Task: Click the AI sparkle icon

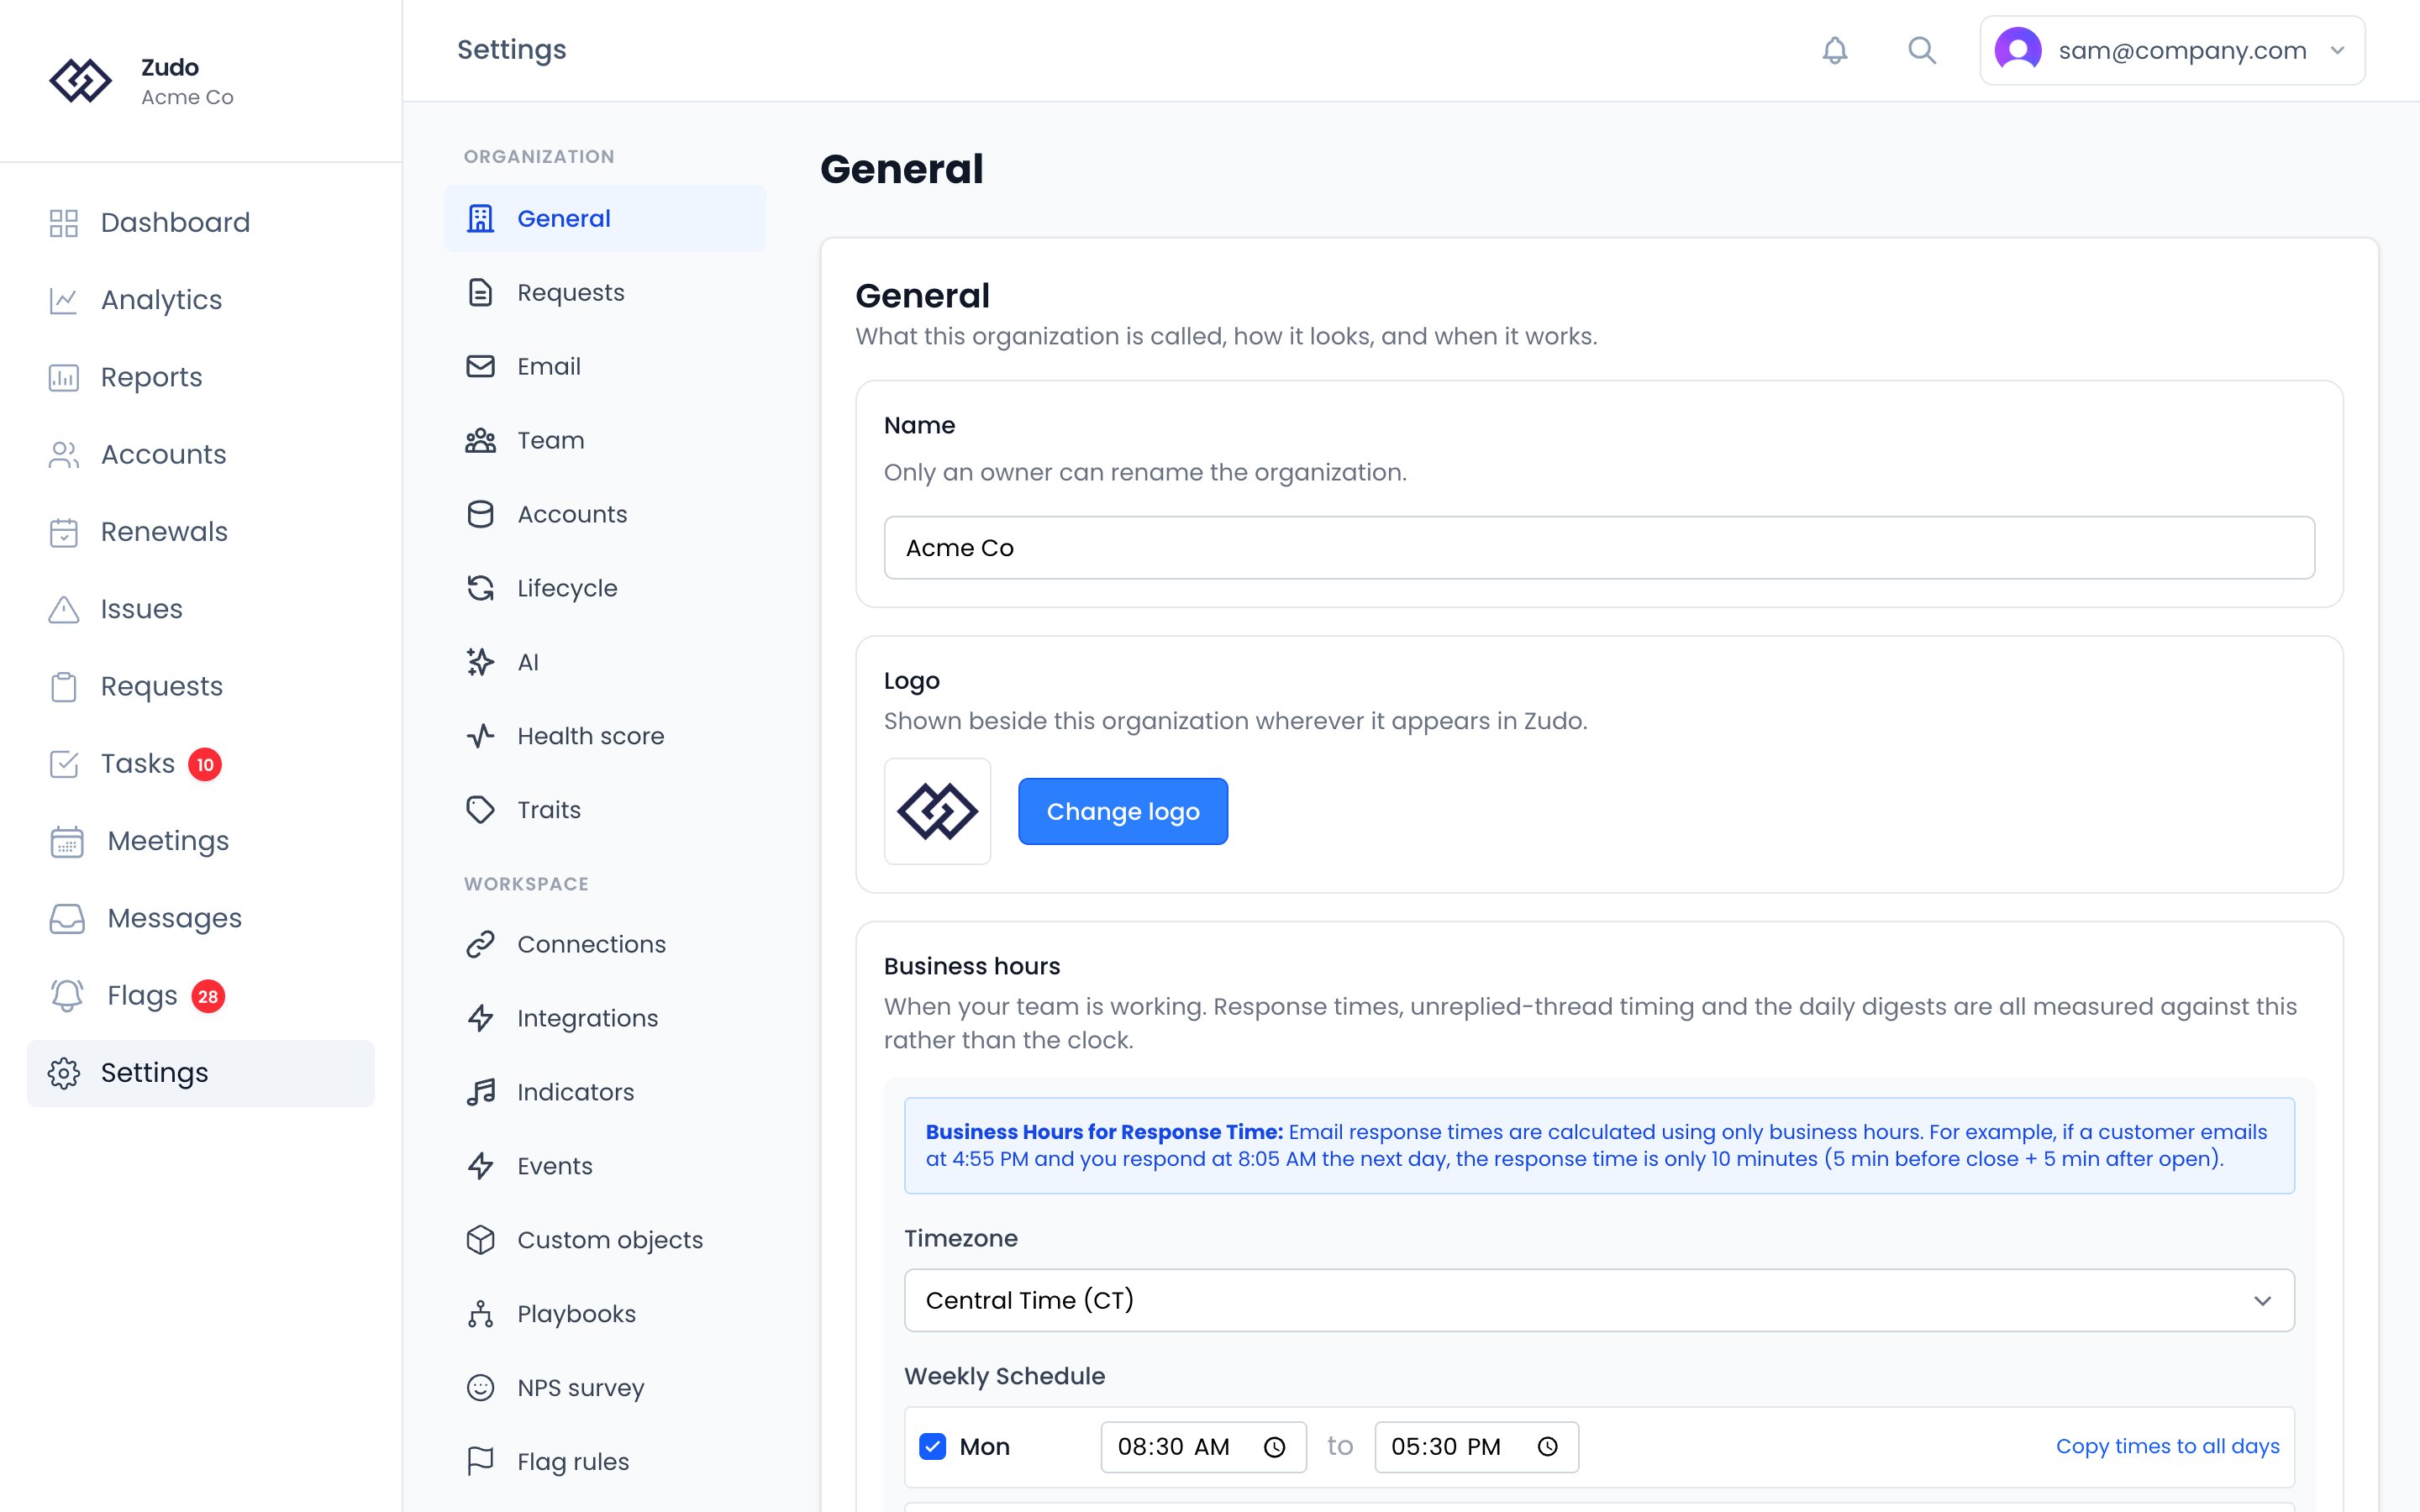Action: click(x=481, y=662)
